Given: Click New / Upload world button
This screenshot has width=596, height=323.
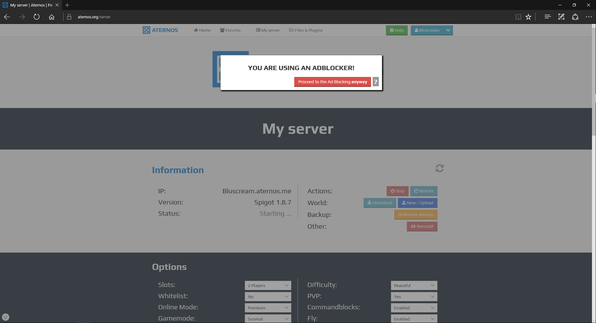Looking at the screenshot, I should [418, 203].
